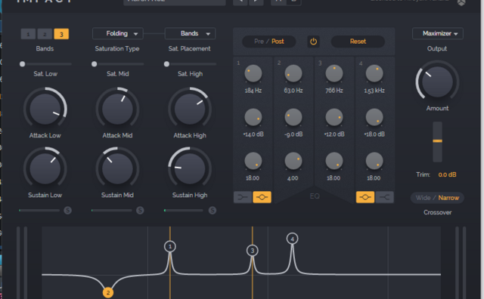Screen dimensions: 484x299
Task: Toggle the EQ power button
Action: (313, 42)
